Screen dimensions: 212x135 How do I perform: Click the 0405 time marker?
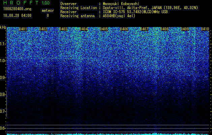click(104, 29)
